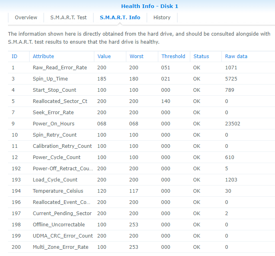Image resolution: width=275 pixels, height=256 pixels.
Task: Open the S.M.A.R.T. Test tab
Action: (x=68, y=17)
